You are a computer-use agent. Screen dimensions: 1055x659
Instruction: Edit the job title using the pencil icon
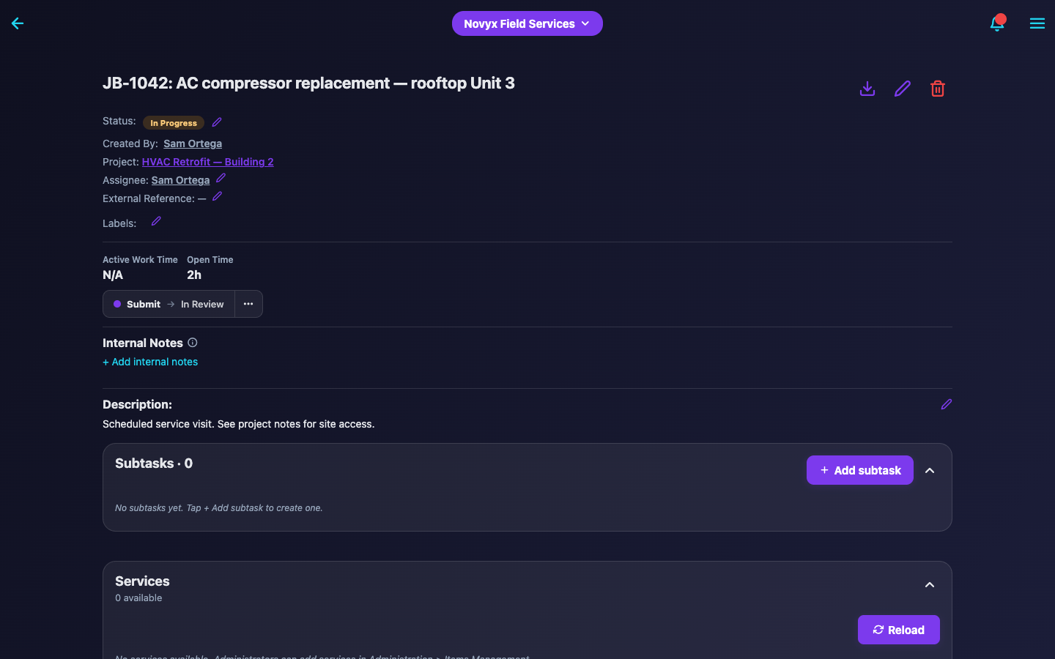click(x=903, y=89)
